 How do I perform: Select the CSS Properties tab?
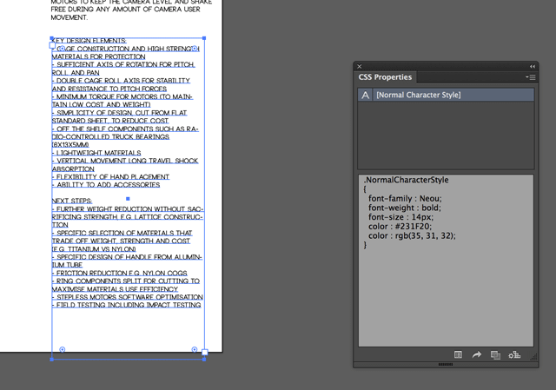pos(385,77)
